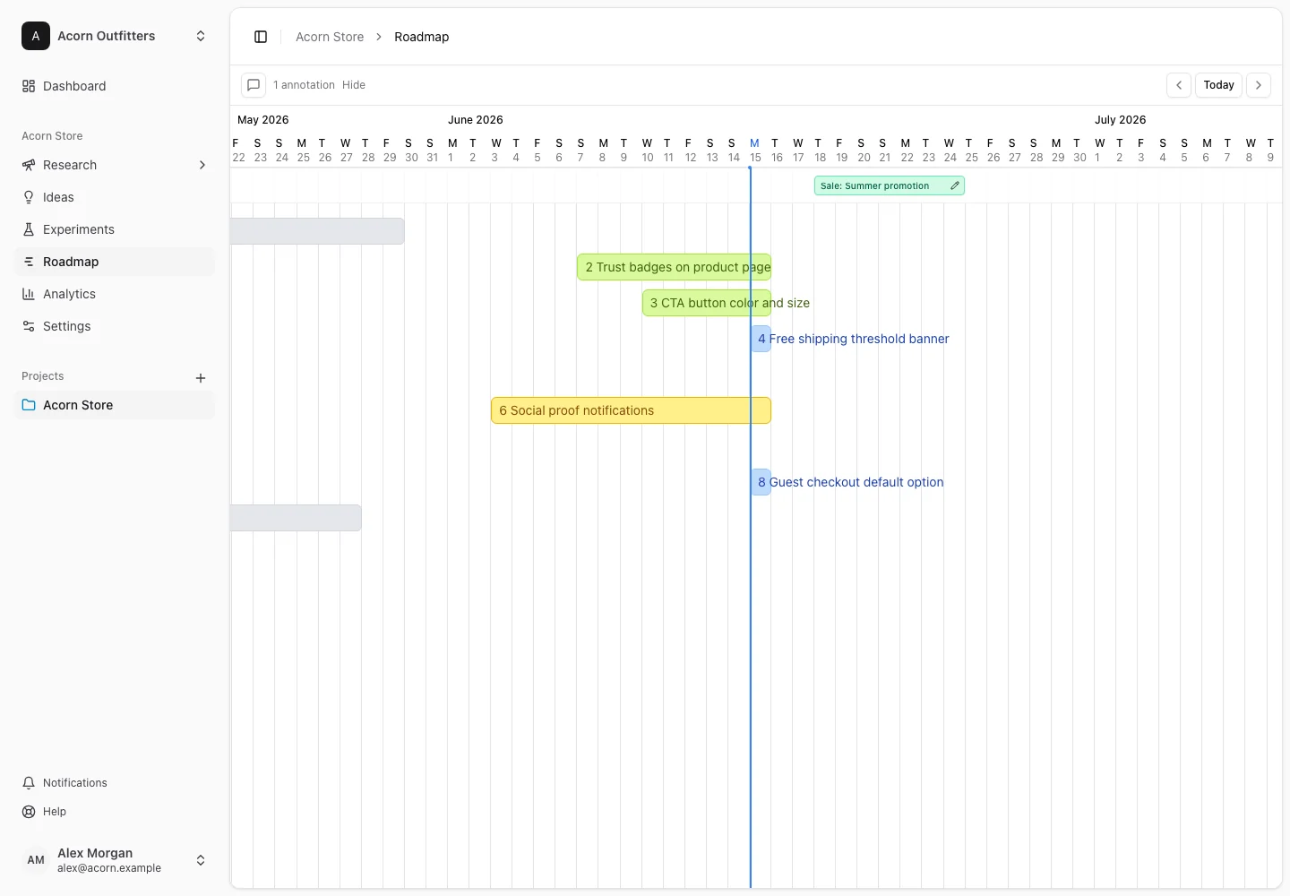Toggle the sidebar panel icon

(x=261, y=37)
